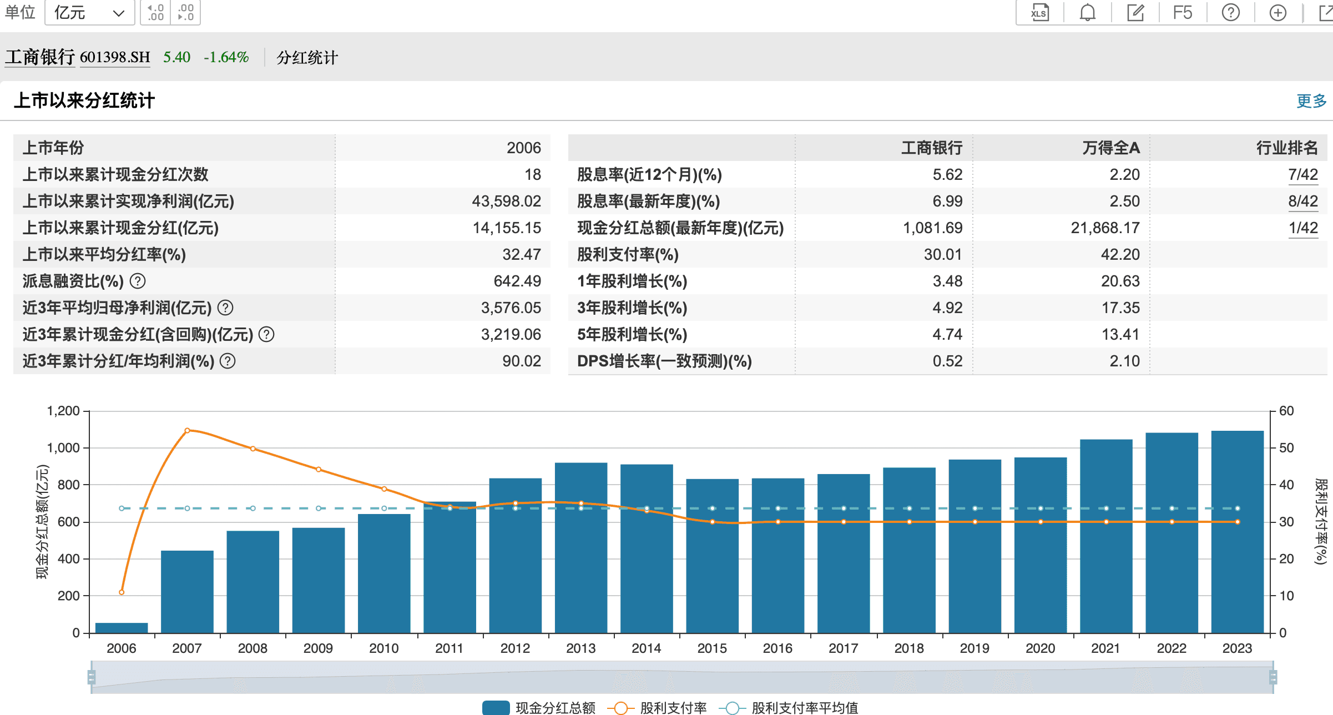Click value 3,219.06 three-year dividend

(x=511, y=335)
